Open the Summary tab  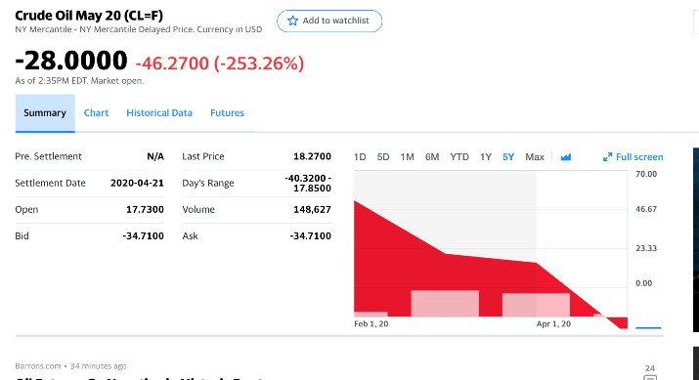pyautogui.click(x=45, y=113)
